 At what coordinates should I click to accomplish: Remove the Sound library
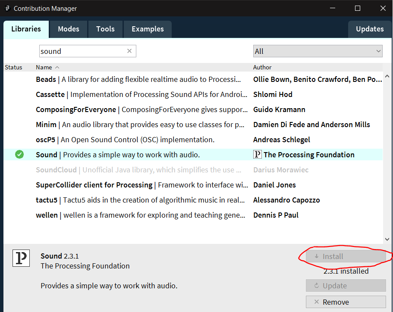tap(346, 302)
